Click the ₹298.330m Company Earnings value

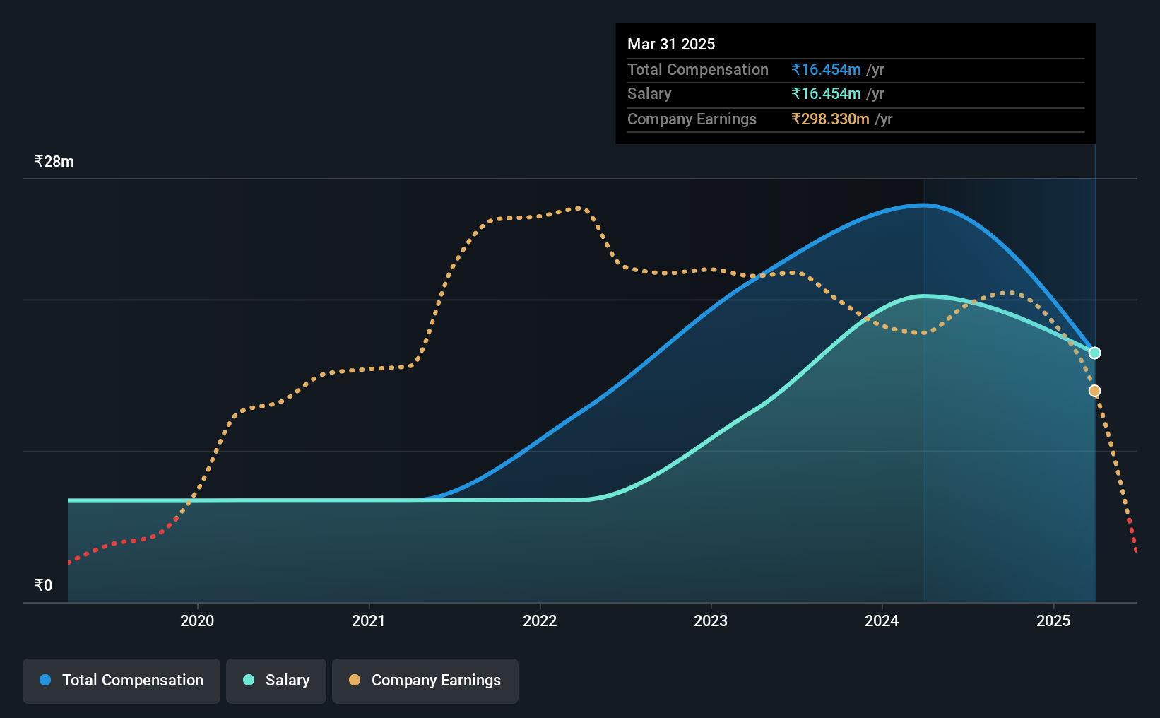(830, 119)
